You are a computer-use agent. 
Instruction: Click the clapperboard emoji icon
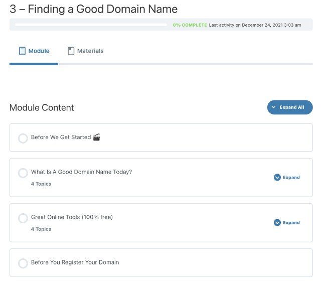(x=96, y=137)
